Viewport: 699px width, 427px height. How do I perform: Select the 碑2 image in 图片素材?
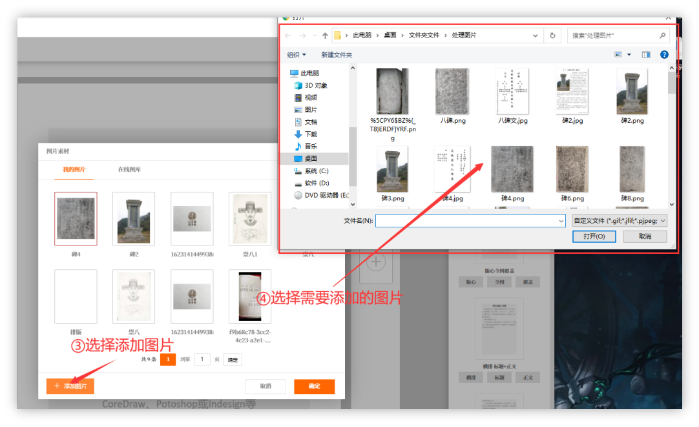tap(134, 219)
